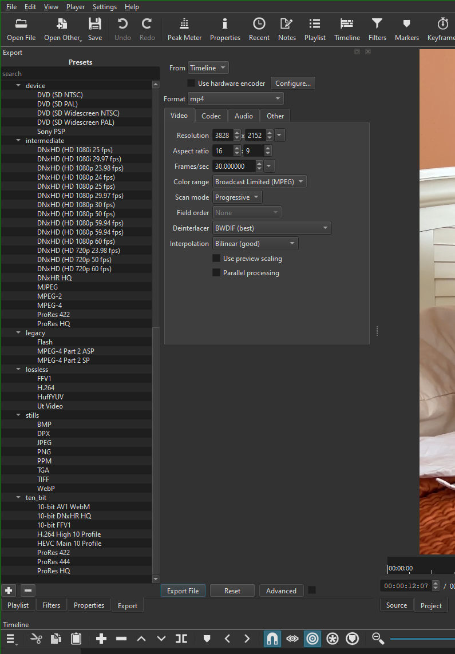Expand the Interpolation dropdown
455x654 pixels.
click(255, 244)
